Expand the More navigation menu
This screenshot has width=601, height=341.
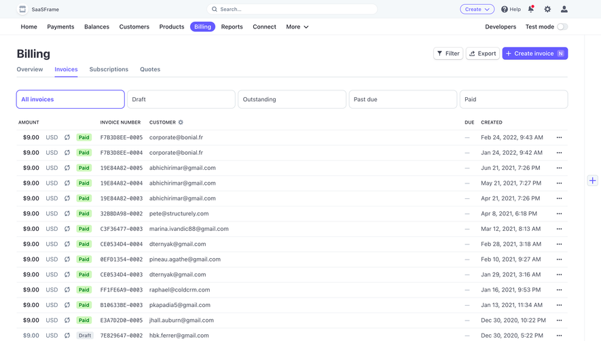coord(297,27)
